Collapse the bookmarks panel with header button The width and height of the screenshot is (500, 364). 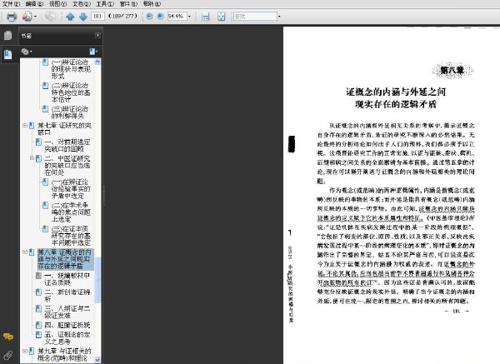[97, 35]
